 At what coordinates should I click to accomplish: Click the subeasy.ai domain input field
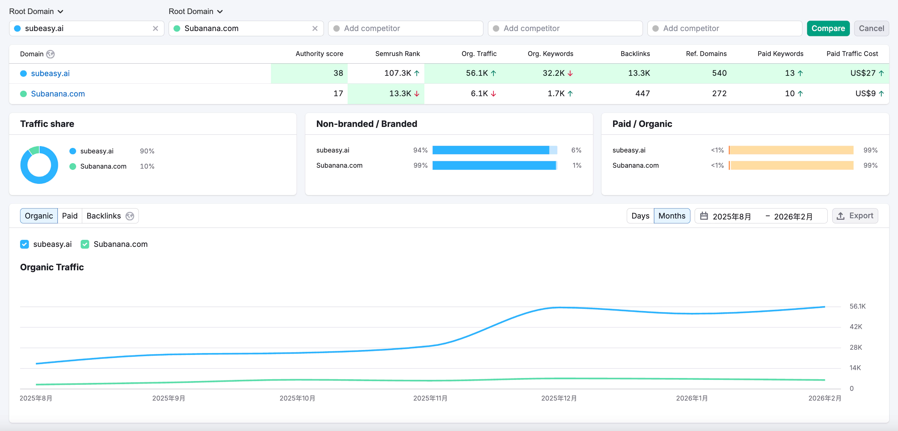point(86,28)
